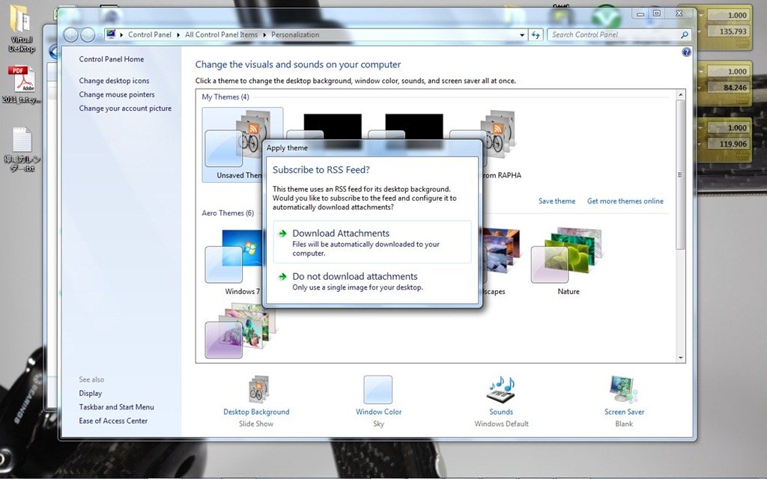Expand the address bar history dropdown
The height and width of the screenshot is (479, 767).
[522, 34]
